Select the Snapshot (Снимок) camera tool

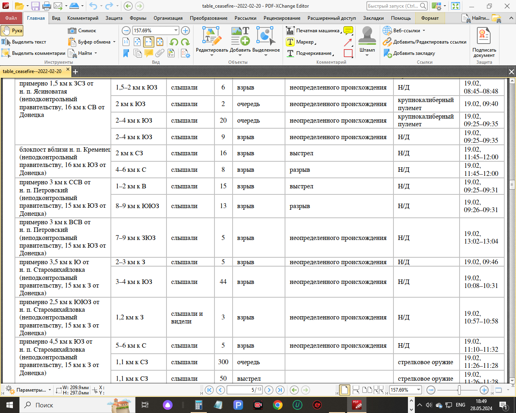coord(82,31)
